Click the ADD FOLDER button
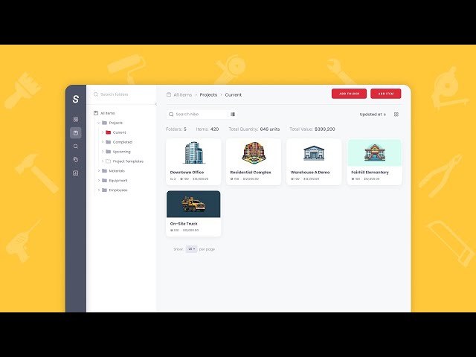Screen dimensions: 476x357 (349, 94)
